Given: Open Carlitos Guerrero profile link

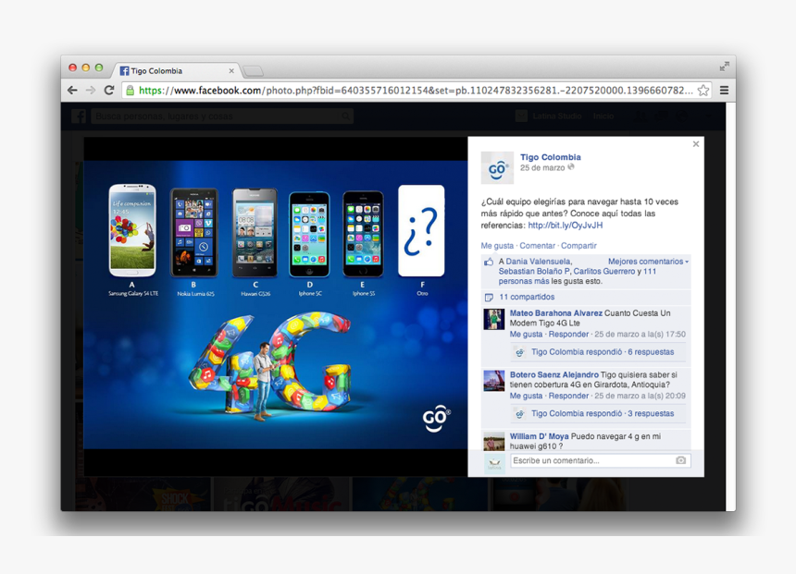Looking at the screenshot, I should (x=604, y=271).
